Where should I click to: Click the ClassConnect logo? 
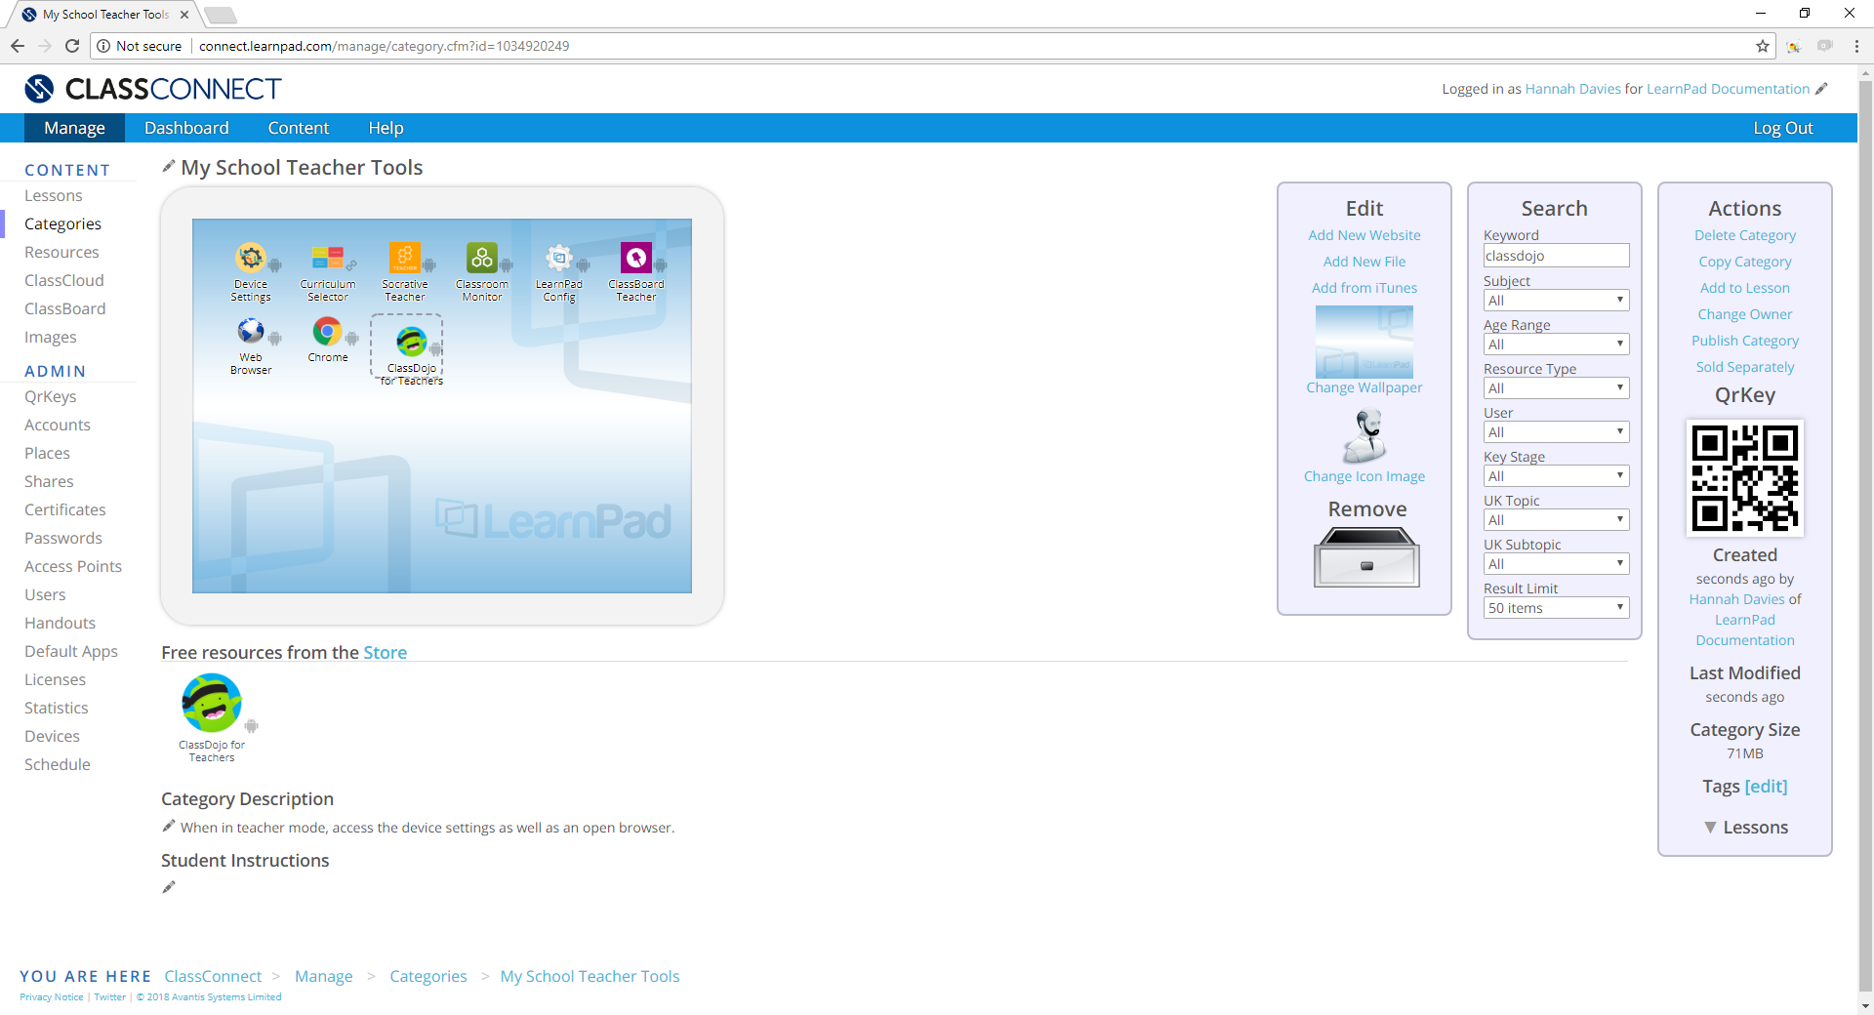(x=153, y=89)
